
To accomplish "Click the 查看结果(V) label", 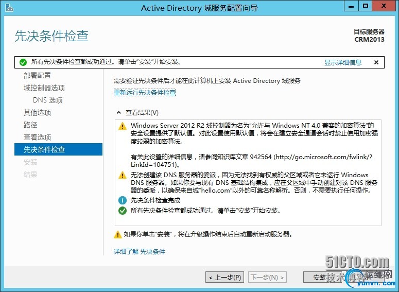I will [142, 113].
